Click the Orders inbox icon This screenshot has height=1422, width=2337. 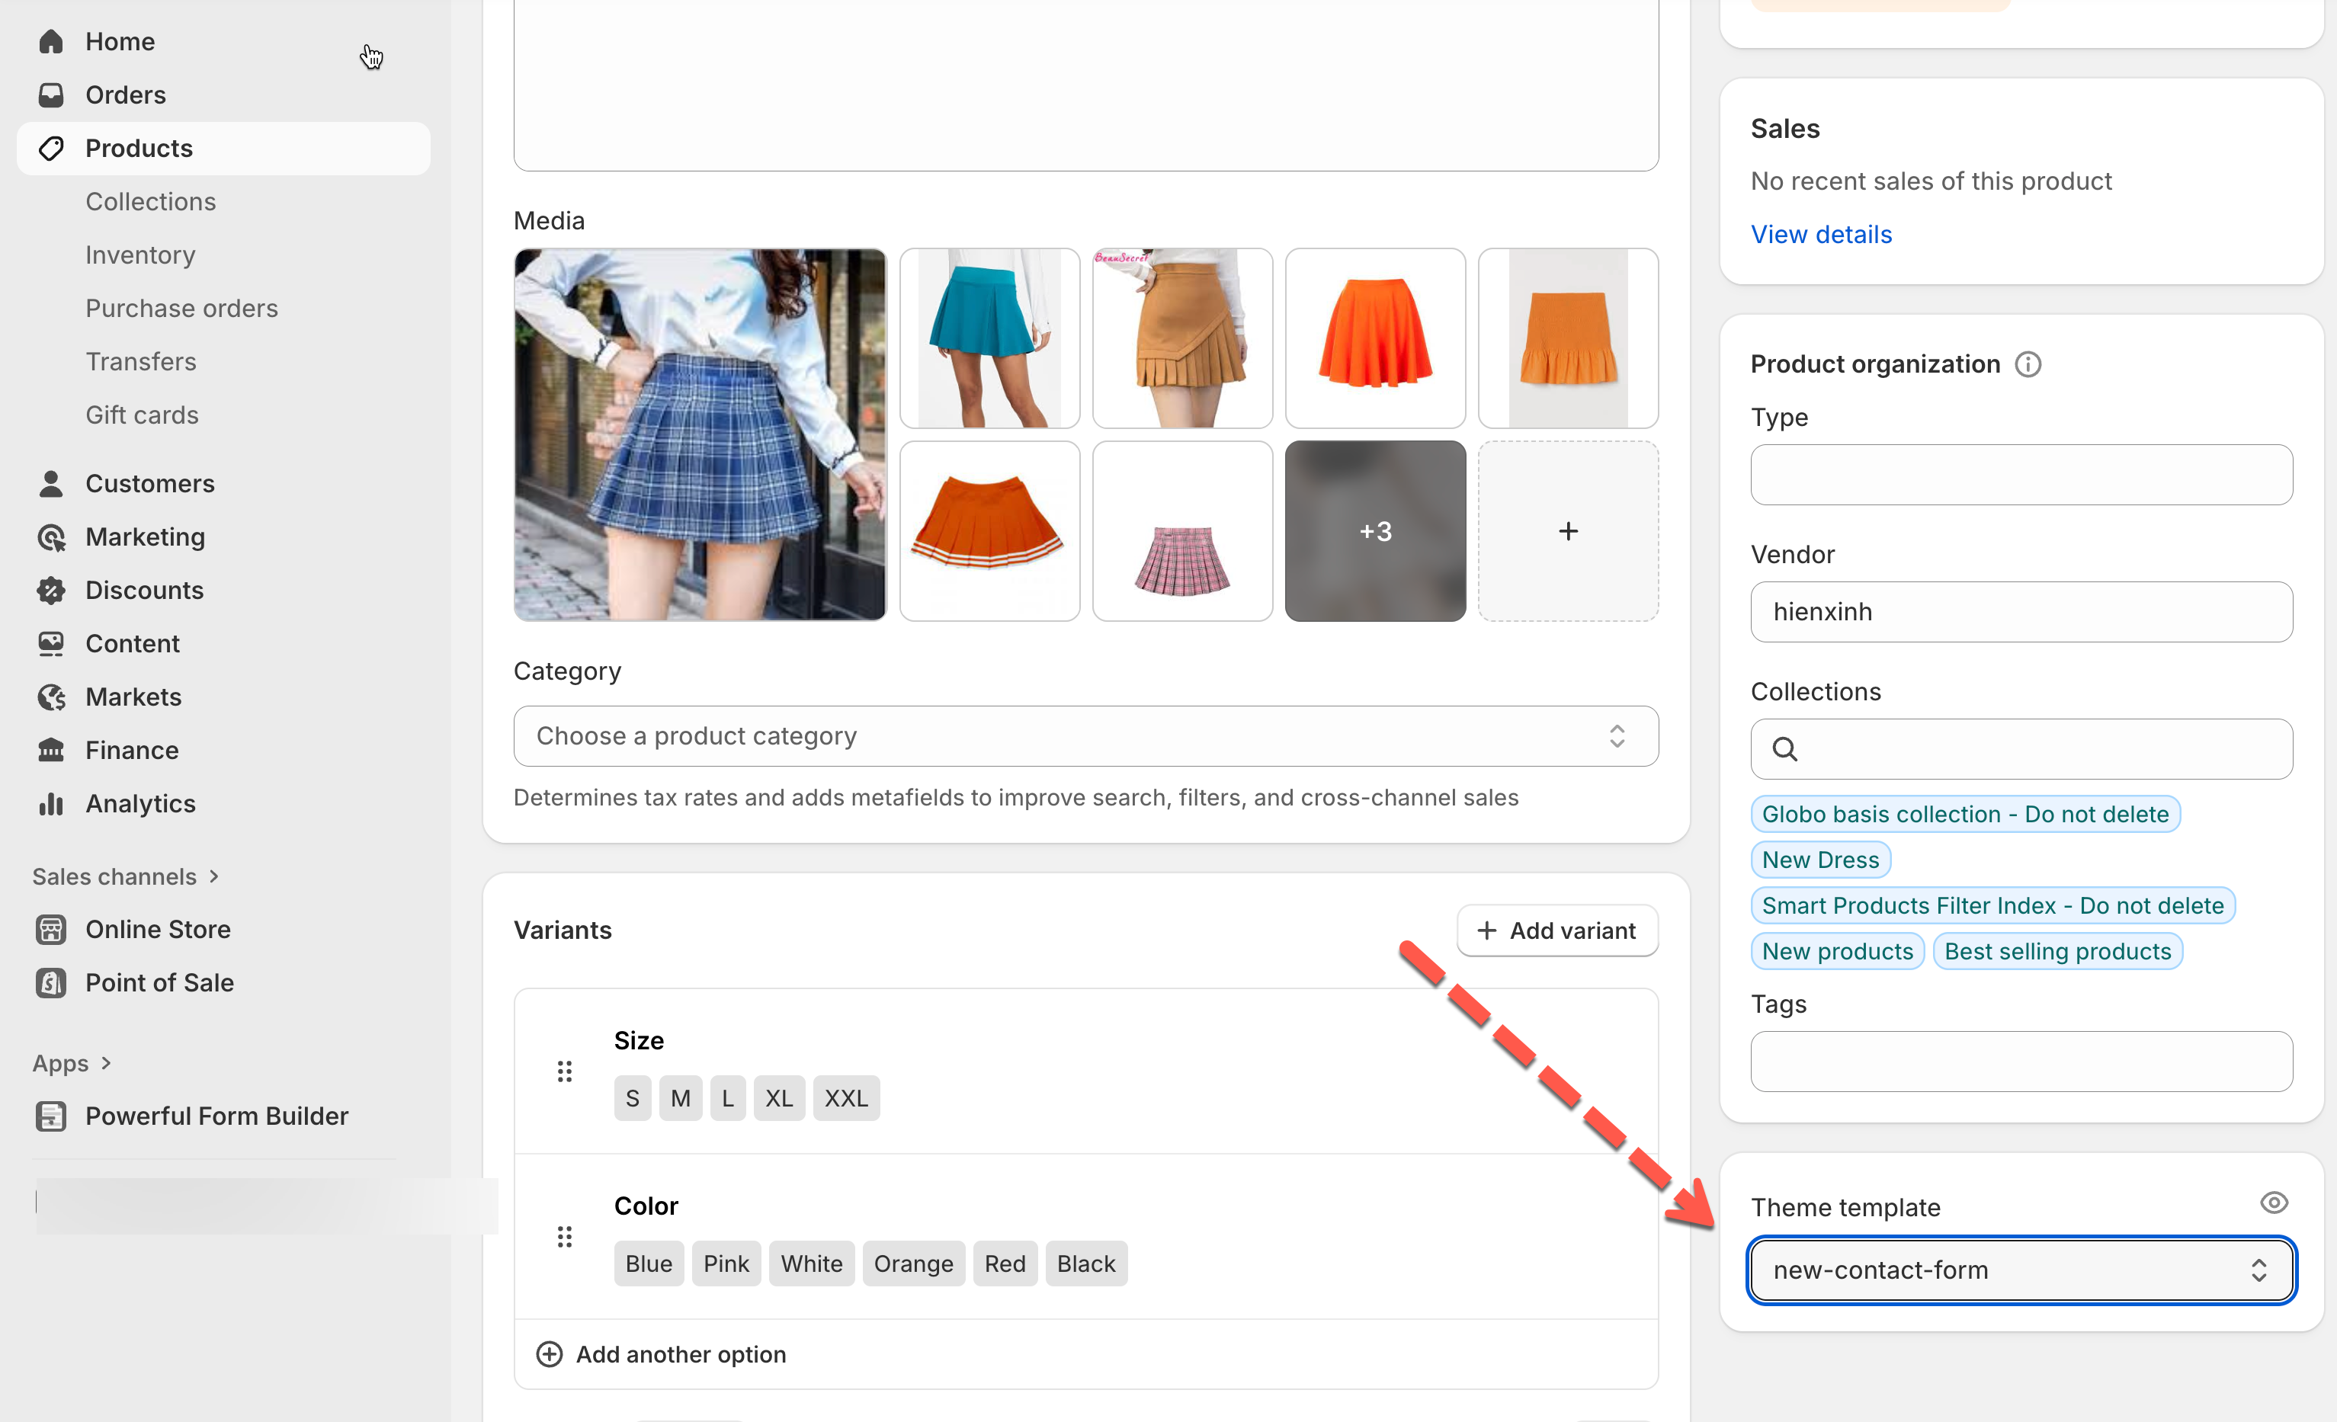51,94
